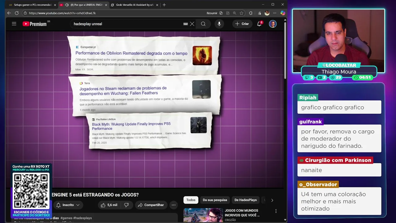Open options menu for JOGOS COM MUNDOS video
396x223 pixels.
tap(276, 211)
